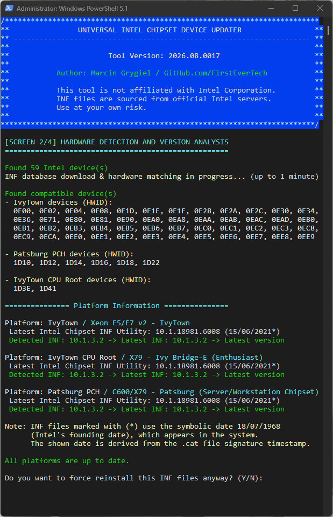Click the '.cat file signature timestamp' line
The height and width of the screenshot is (517, 333).
(171, 443)
